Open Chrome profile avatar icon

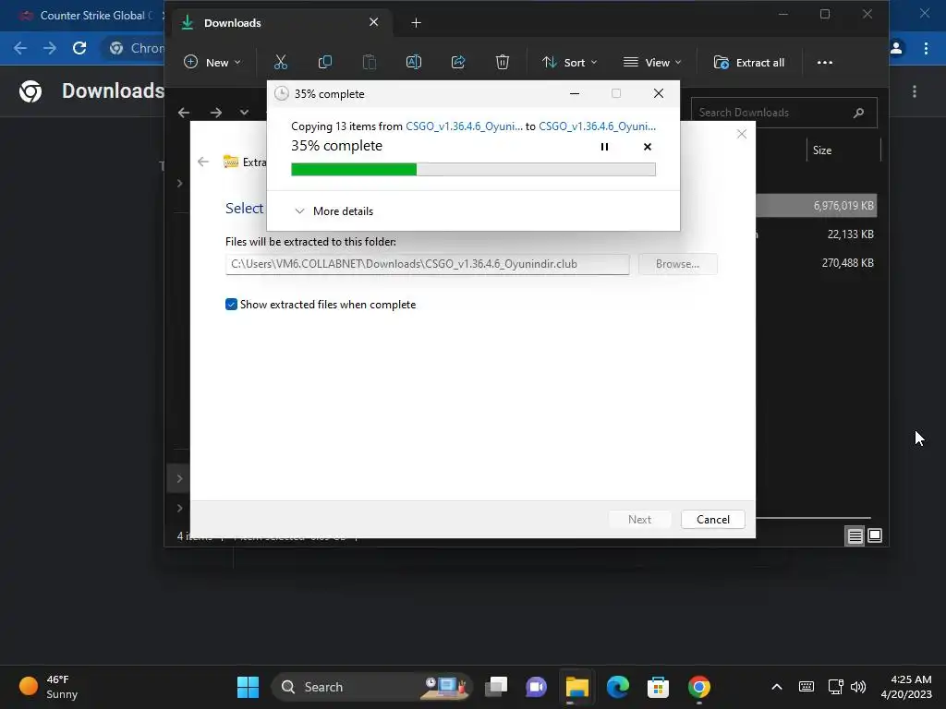point(896,48)
